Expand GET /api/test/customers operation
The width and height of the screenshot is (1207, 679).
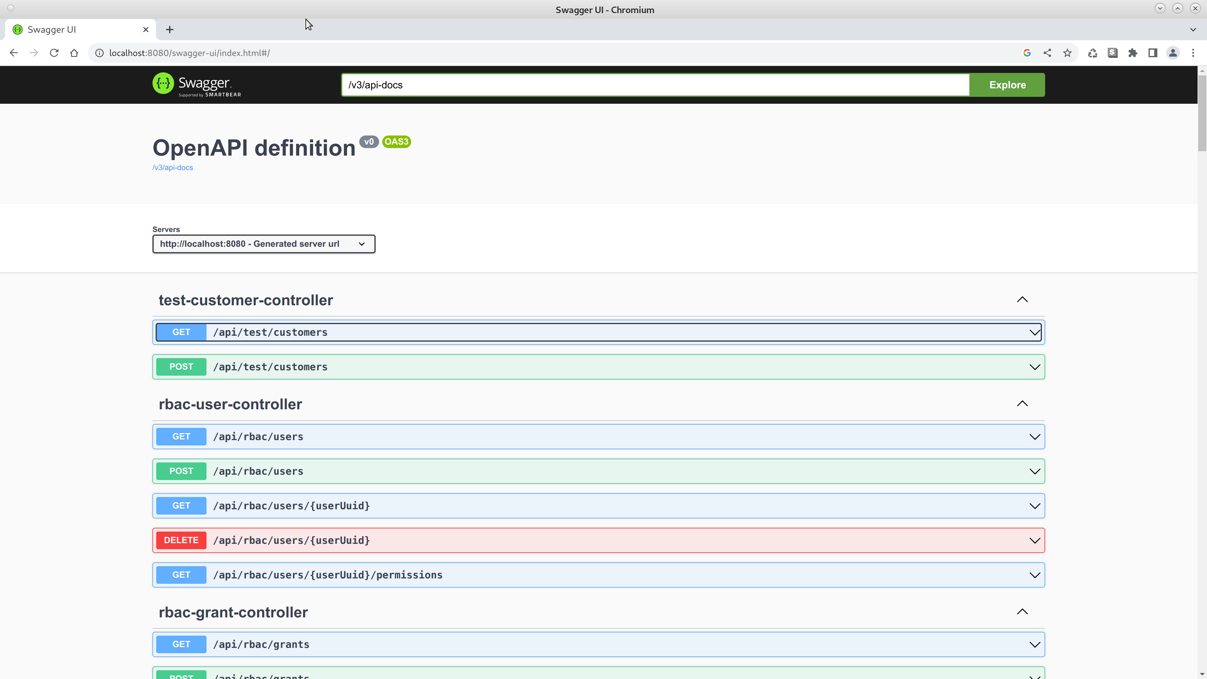point(598,332)
